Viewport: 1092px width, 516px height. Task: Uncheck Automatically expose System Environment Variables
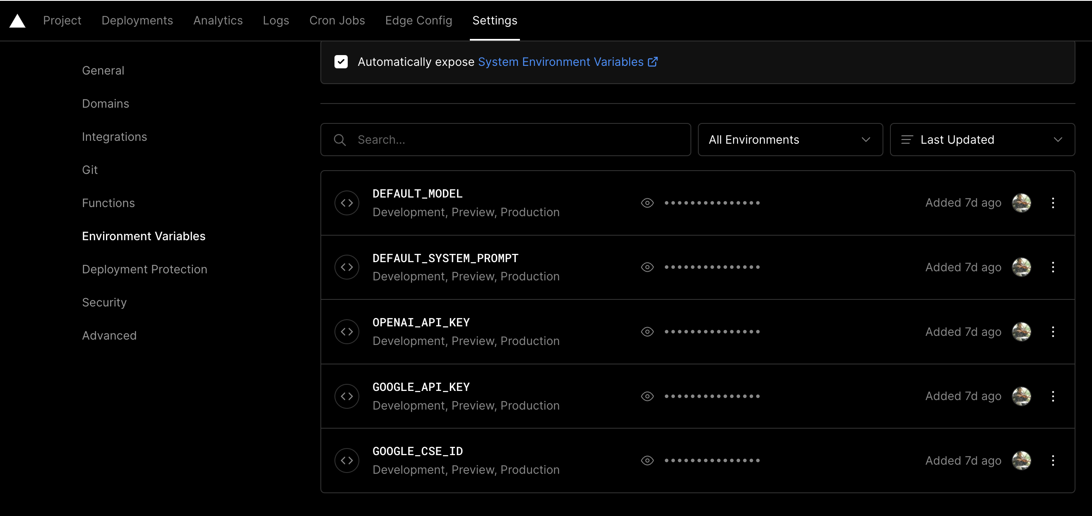point(341,61)
